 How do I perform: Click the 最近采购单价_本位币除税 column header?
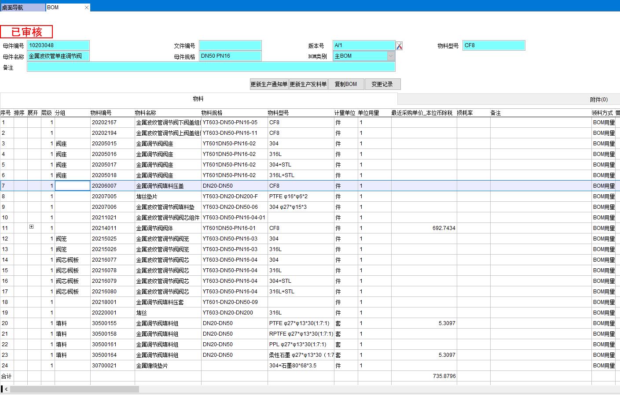tap(422, 113)
